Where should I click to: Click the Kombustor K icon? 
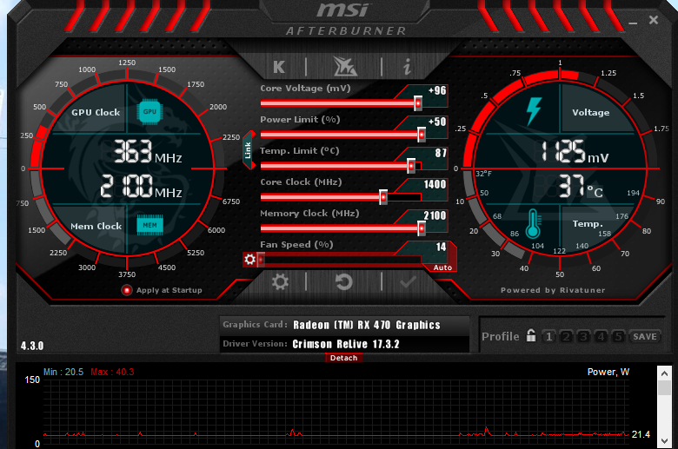(279, 67)
